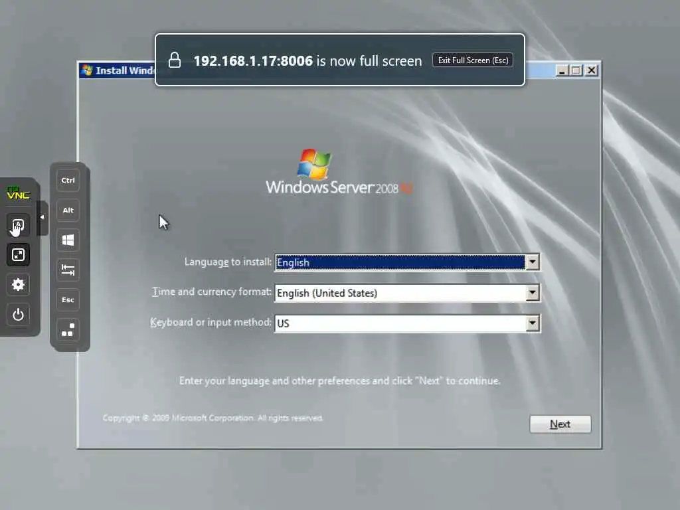Viewport: 680px width, 510px height.
Task: Click the Language to install label
Action: click(x=228, y=262)
